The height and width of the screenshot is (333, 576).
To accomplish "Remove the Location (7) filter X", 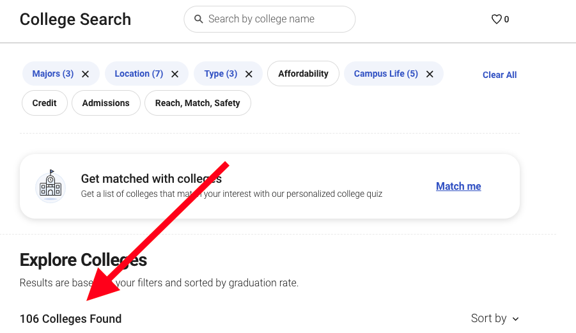I will [x=175, y=74].
